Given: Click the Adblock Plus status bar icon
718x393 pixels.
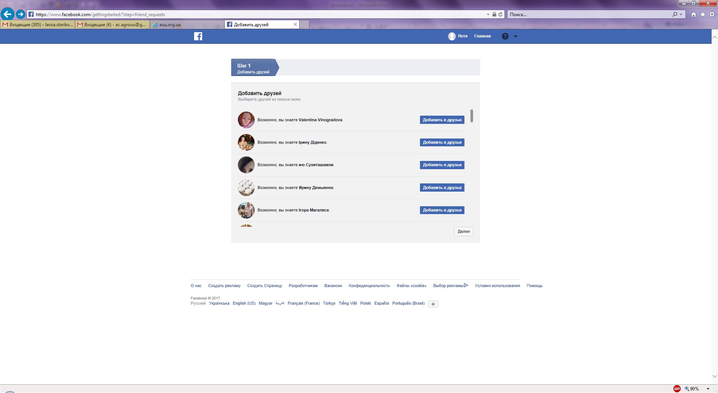Looking at the screenshot, I should [x=677, y=389].
